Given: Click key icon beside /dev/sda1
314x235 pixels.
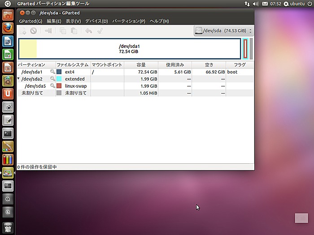Looking at the screenshot, I should (x=52, y=72).
